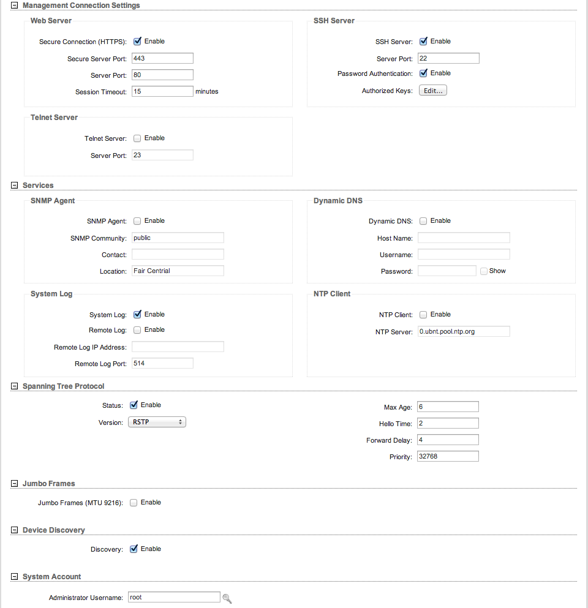Open the STP Version dropdown

coord(157,422)
